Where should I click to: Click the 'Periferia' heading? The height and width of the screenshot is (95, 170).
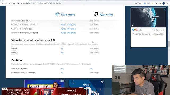[16, 60]
